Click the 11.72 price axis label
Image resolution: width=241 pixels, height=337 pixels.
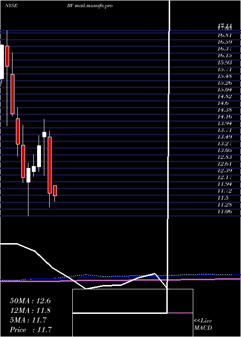(x=225, y=191)
